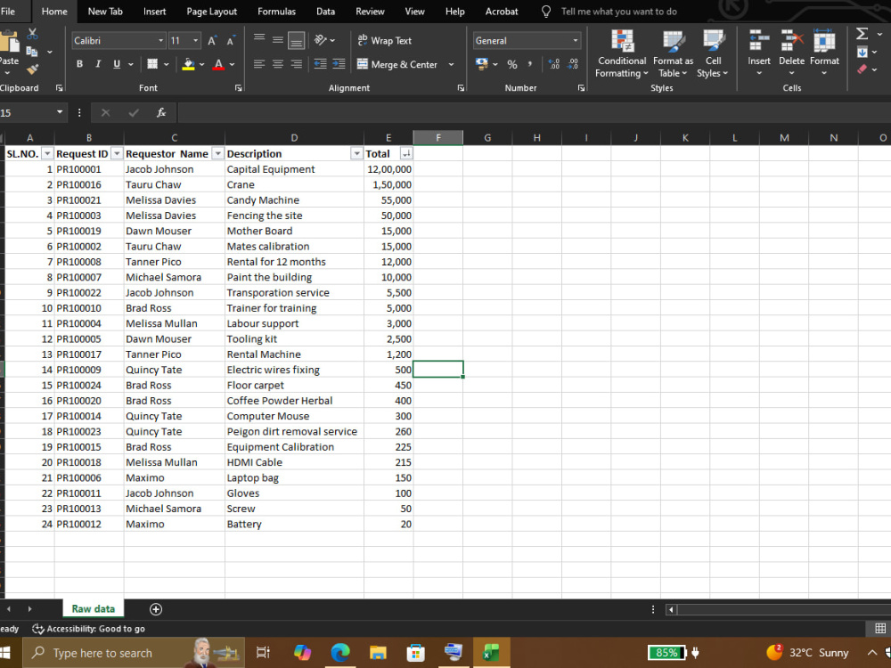This screenshot has height=668, width=891.
Task: Apply the yellow fill color bucket
Action: coord(189,64)
